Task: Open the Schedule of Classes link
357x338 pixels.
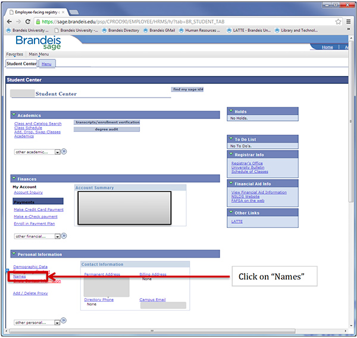Action: [x=250, y=171]
